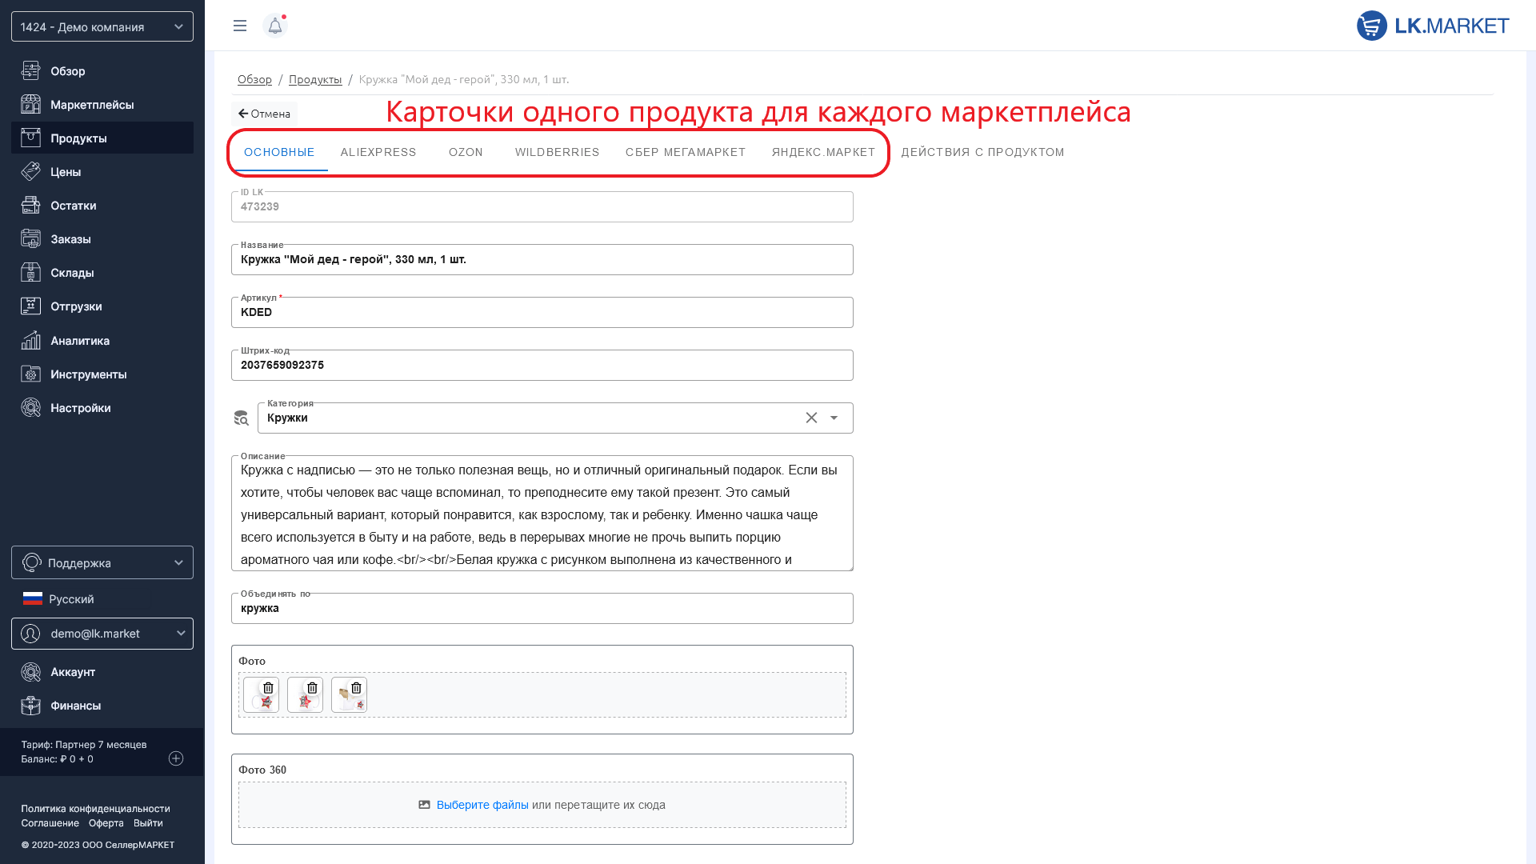
Task: Click the Цены sidebar icon
Action: tap(31, 171)
